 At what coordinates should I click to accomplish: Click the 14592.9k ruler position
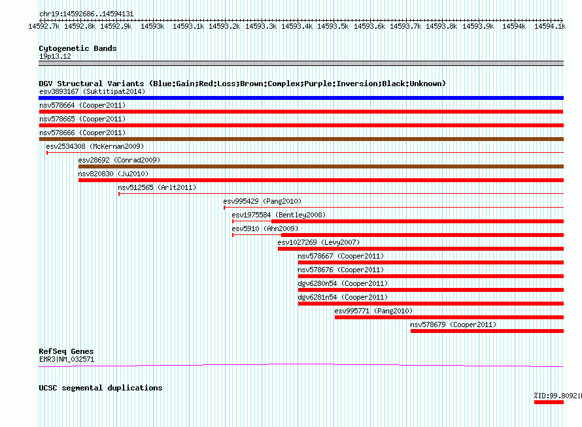116,26
